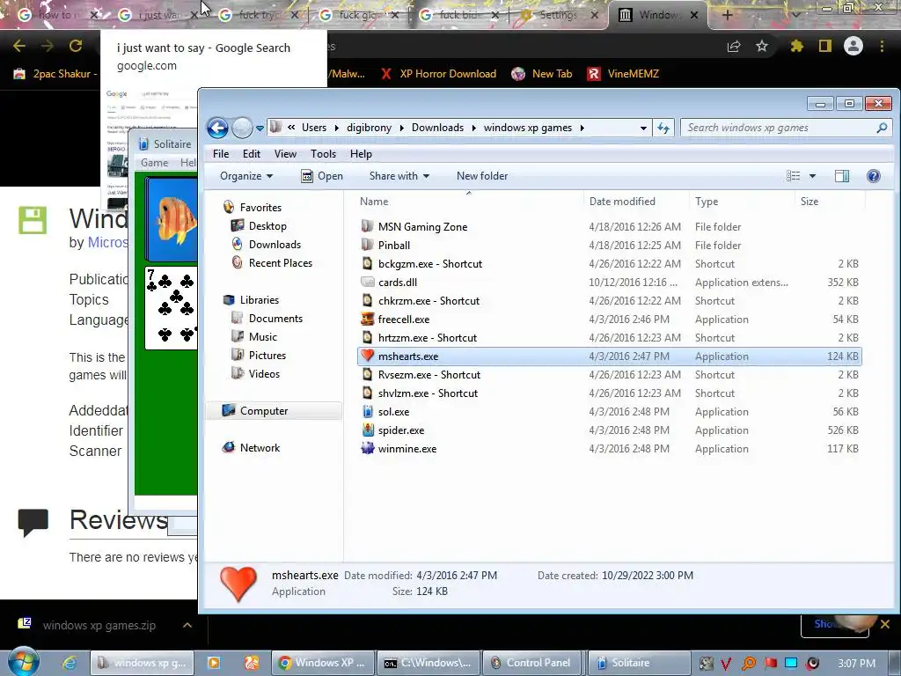901x676 pixels.
Task: Select Rvsezm.exe - Shortcut icon
Action: pos(367,374)
